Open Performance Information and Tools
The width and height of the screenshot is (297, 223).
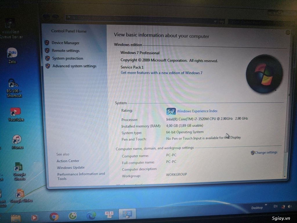pos(81,176)
